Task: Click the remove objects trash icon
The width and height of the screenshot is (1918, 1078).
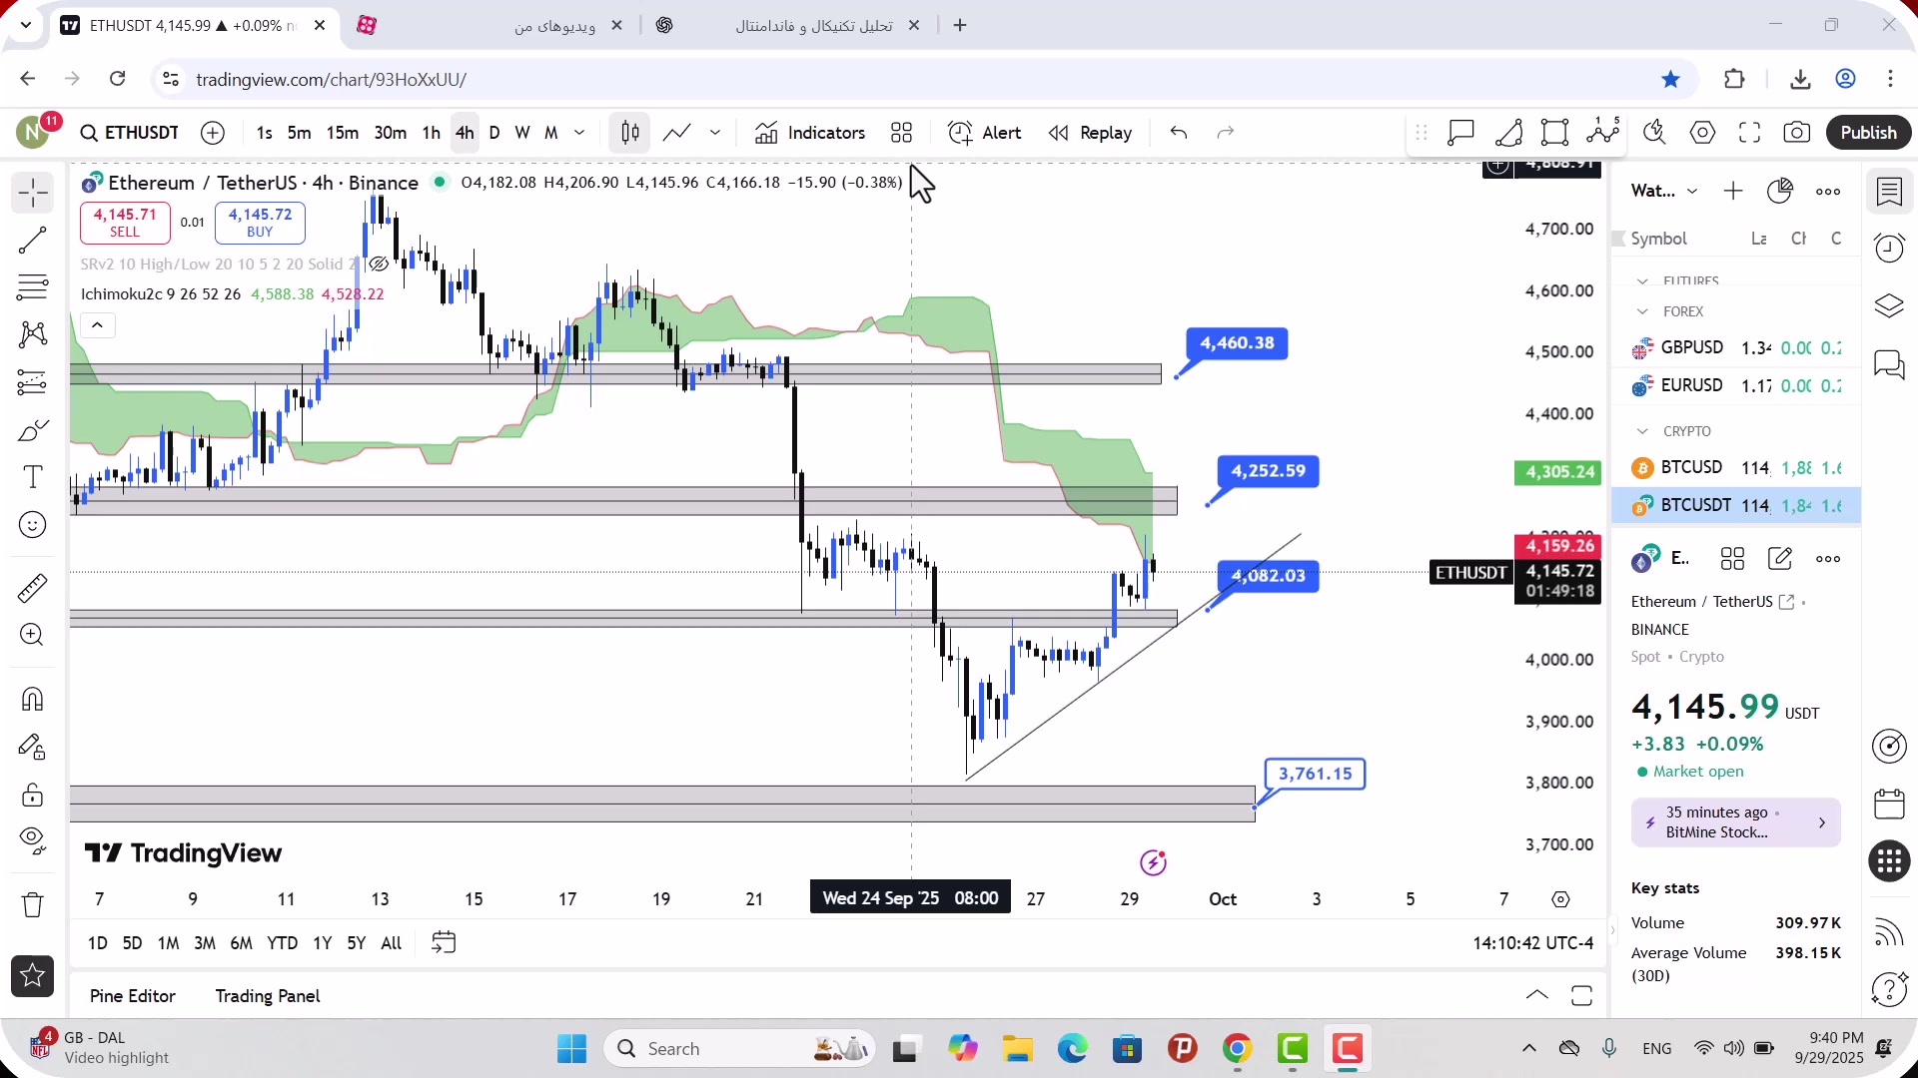Action: point(33,904)
